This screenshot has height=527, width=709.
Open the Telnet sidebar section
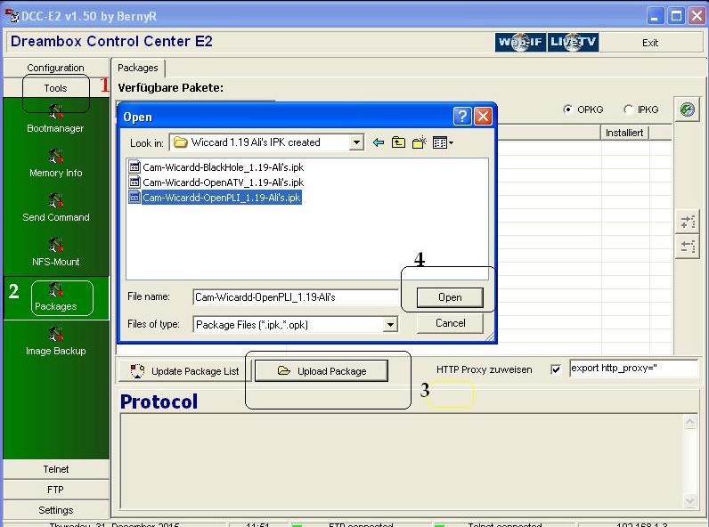(55, 469)
